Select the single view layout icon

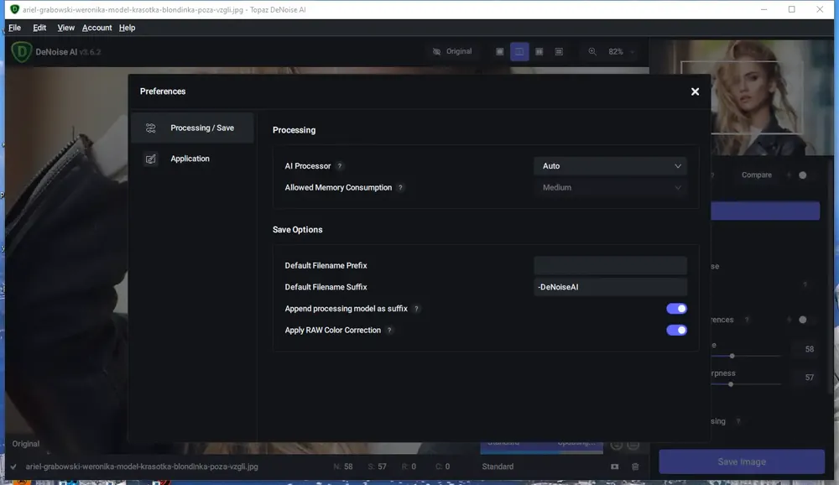500,51
